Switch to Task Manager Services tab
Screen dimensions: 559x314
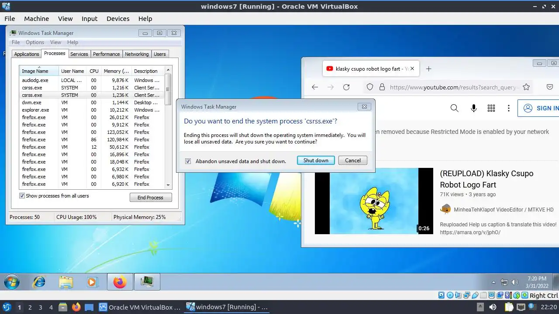pyautogui.click(x=79, y=54)
